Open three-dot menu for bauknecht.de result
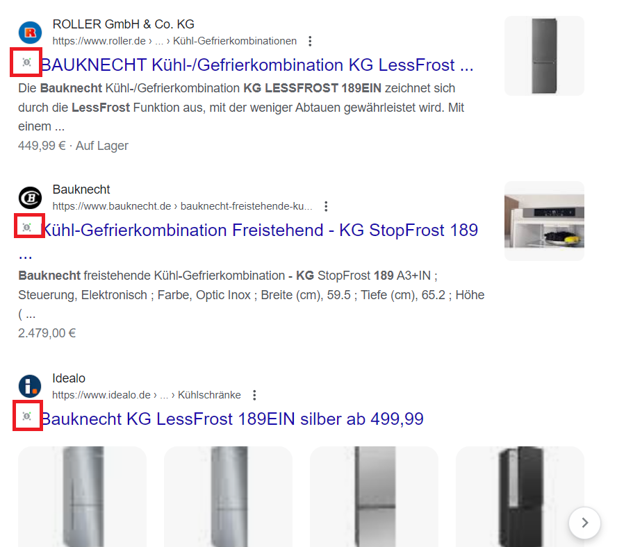 click(326, 206)
